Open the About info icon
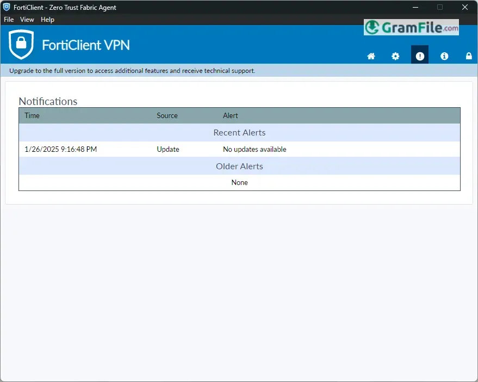The width and height of the screenshot is (478, 382). (x=444, y=56)
